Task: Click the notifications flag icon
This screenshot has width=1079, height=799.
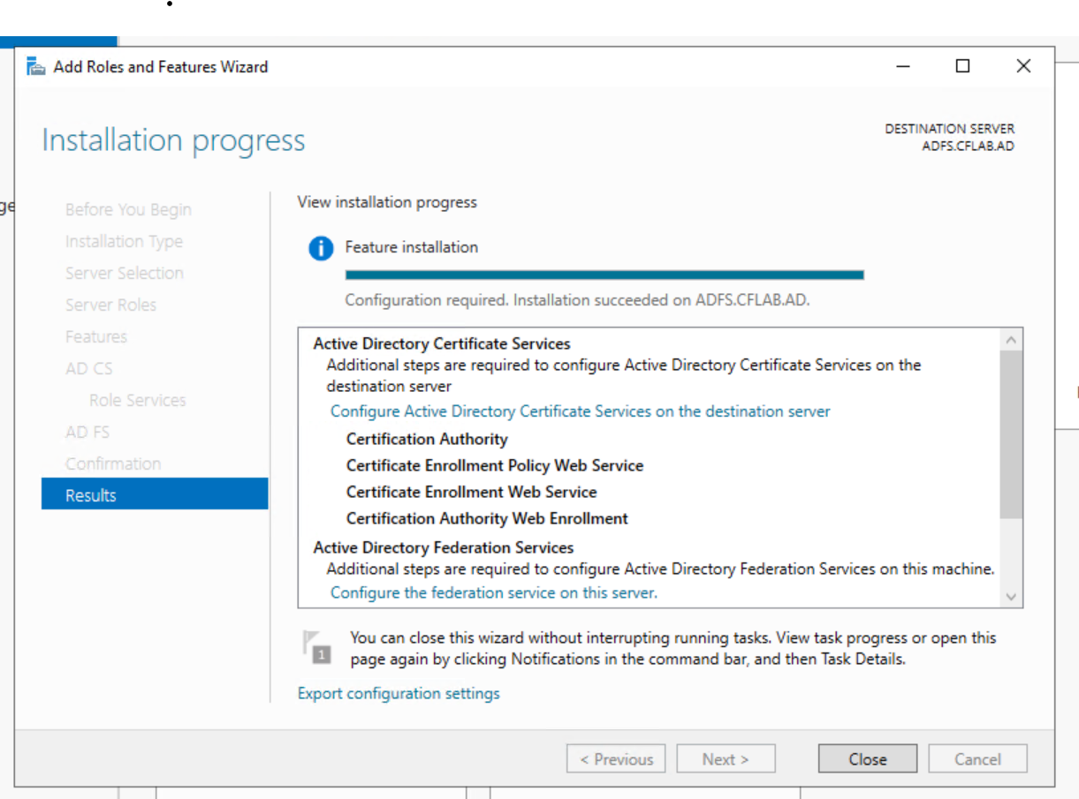Action: pos(316,647)
